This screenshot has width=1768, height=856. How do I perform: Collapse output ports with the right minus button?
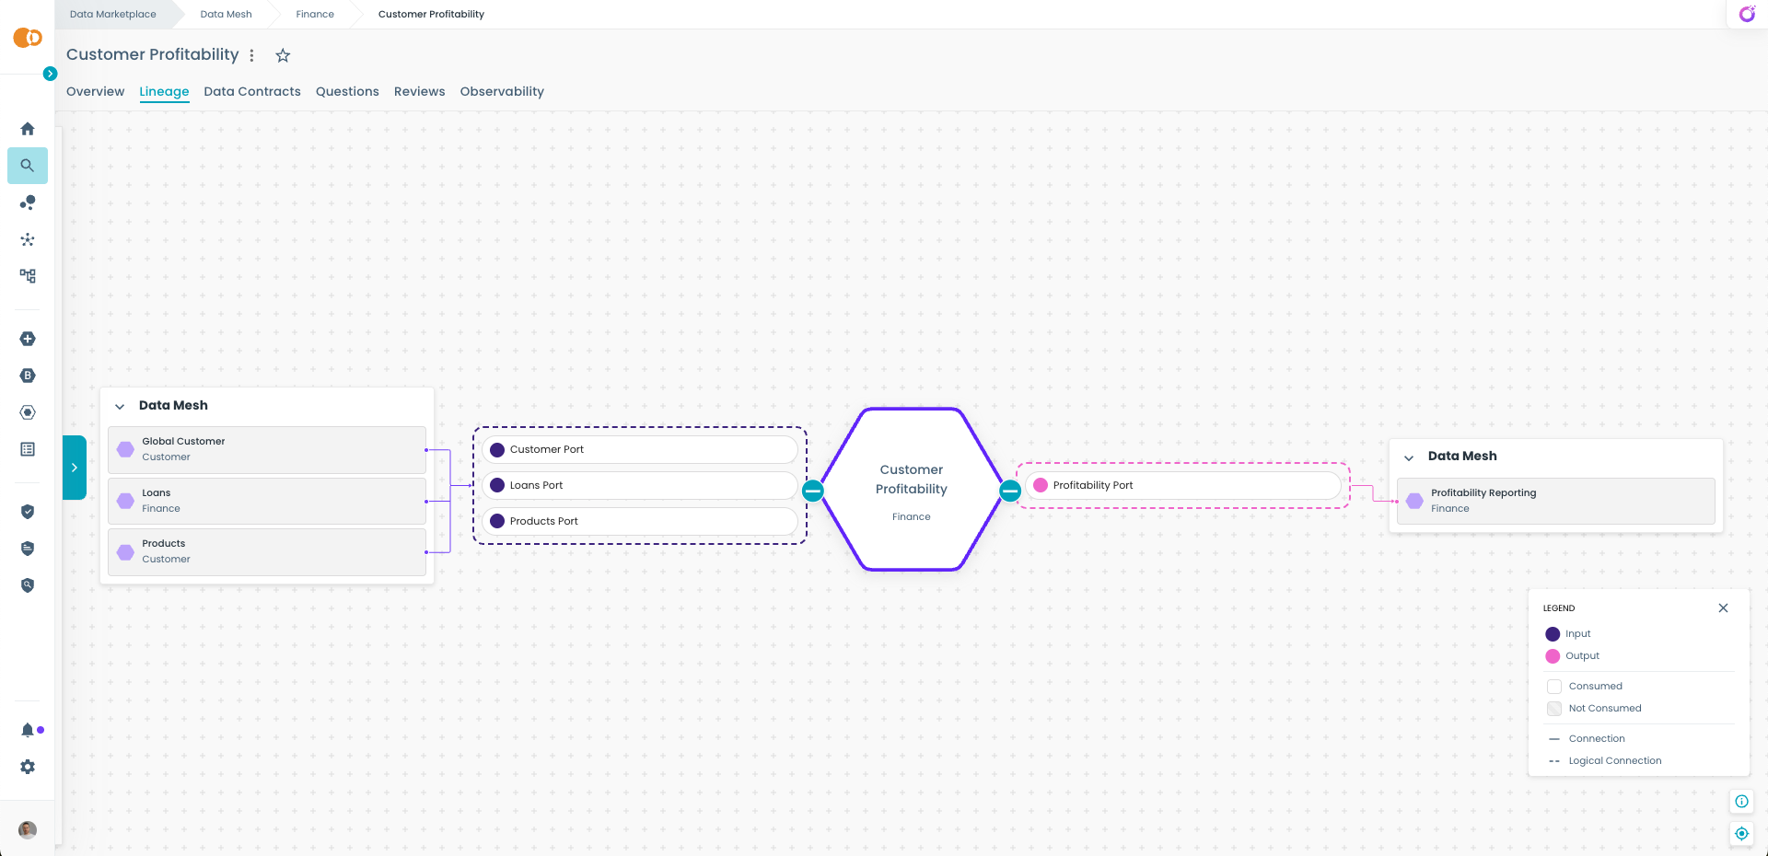(1009, 491)
